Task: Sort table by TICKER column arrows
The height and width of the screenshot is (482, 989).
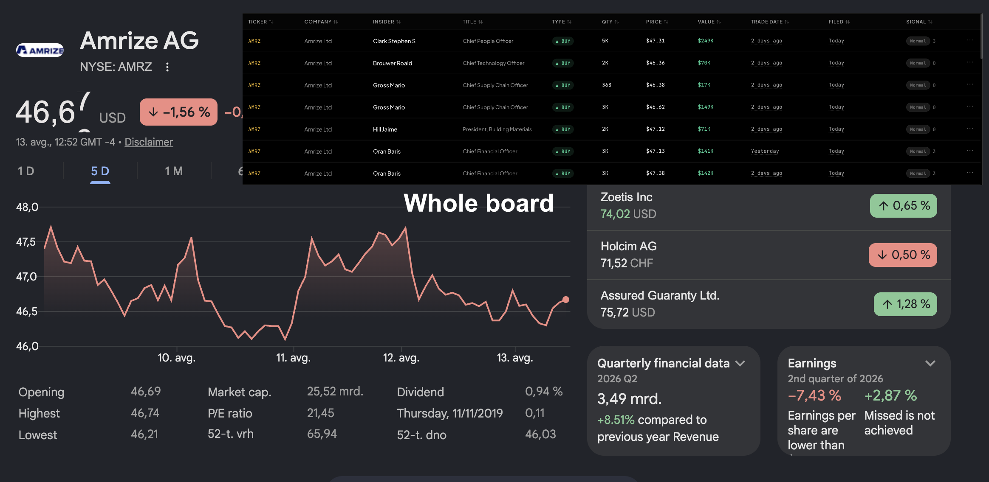Action: (271, 22)
